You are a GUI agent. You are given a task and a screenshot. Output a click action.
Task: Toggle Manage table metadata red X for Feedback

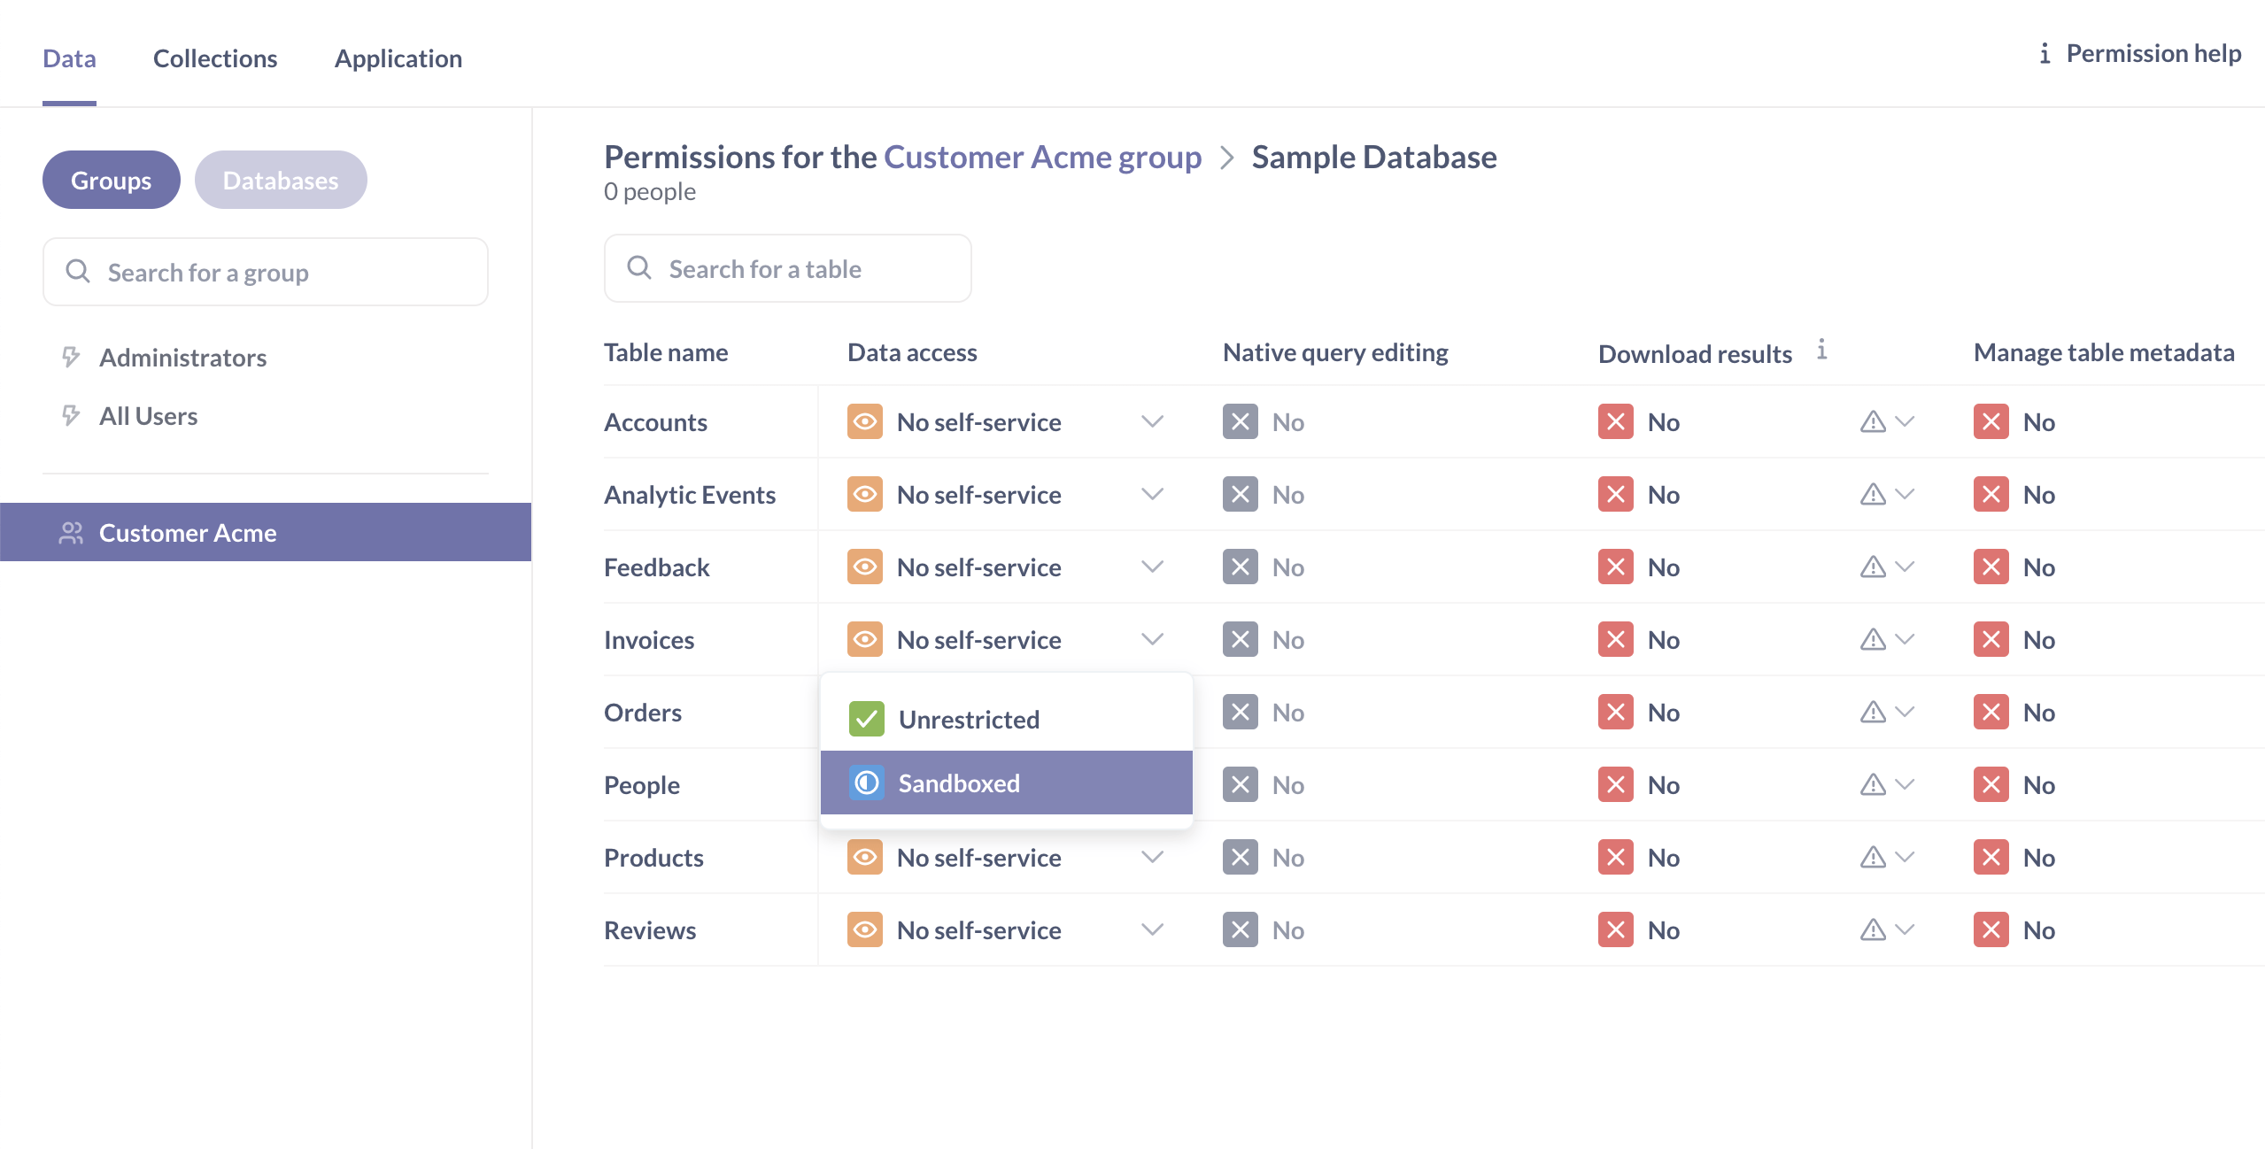point(1991,567)
